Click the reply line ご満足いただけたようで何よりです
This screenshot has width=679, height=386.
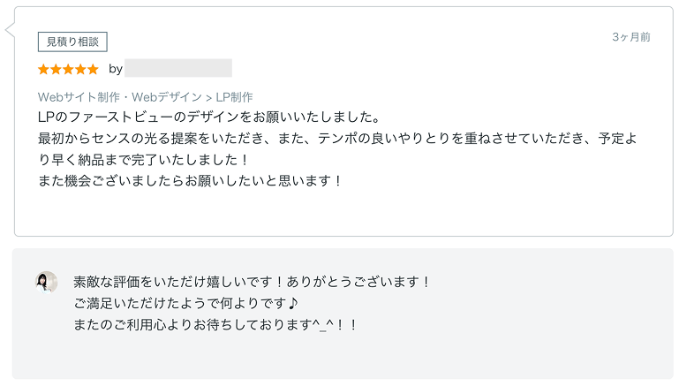point(187,304)
